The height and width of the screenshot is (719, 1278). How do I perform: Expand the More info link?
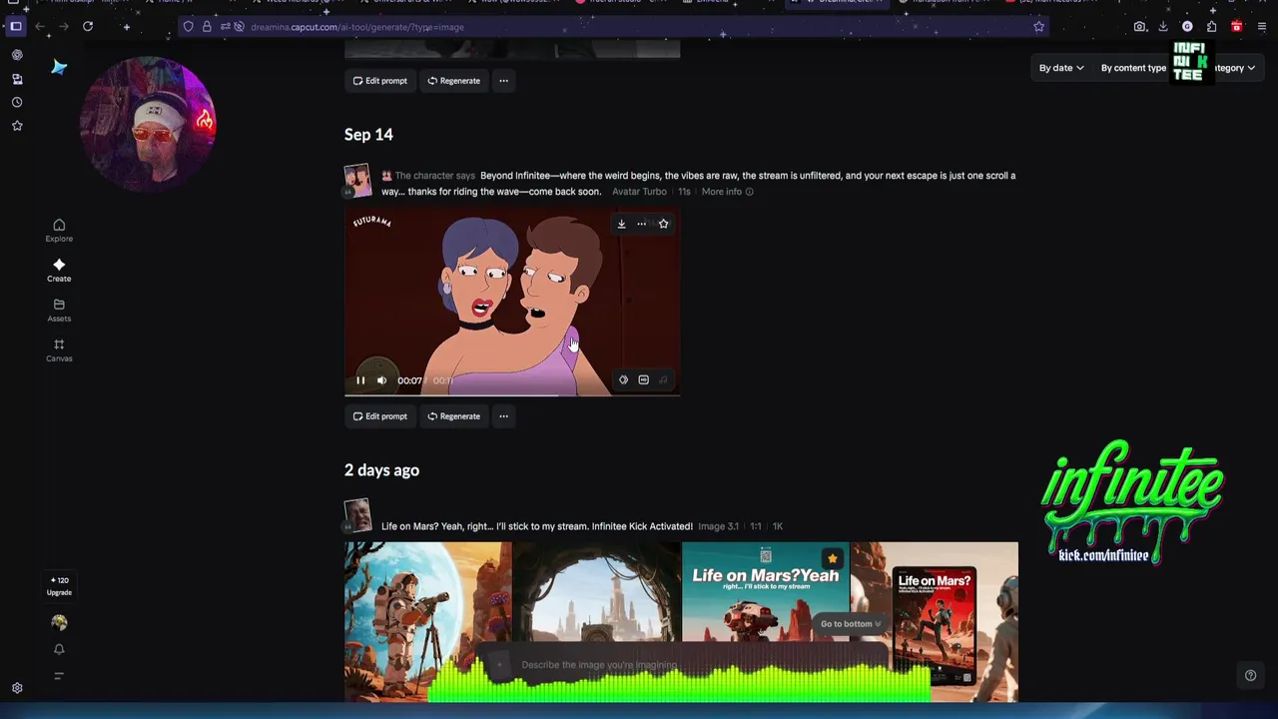[727, 192]
